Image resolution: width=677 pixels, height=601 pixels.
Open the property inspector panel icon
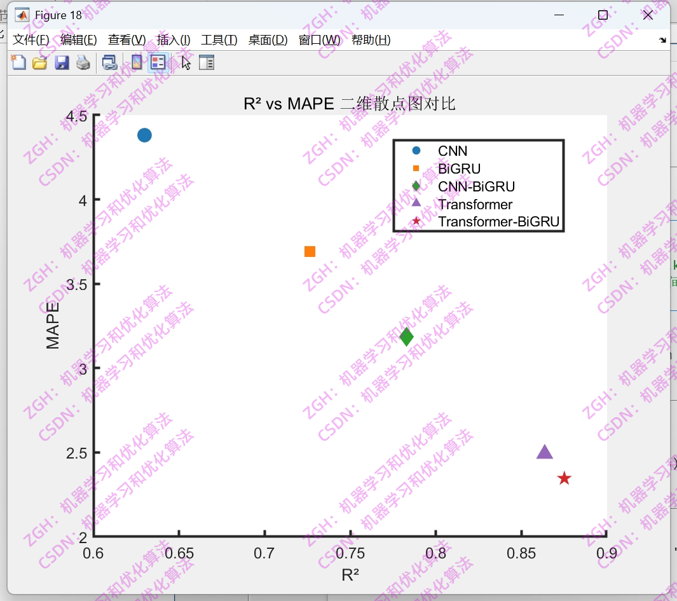(x=207, y=62)
